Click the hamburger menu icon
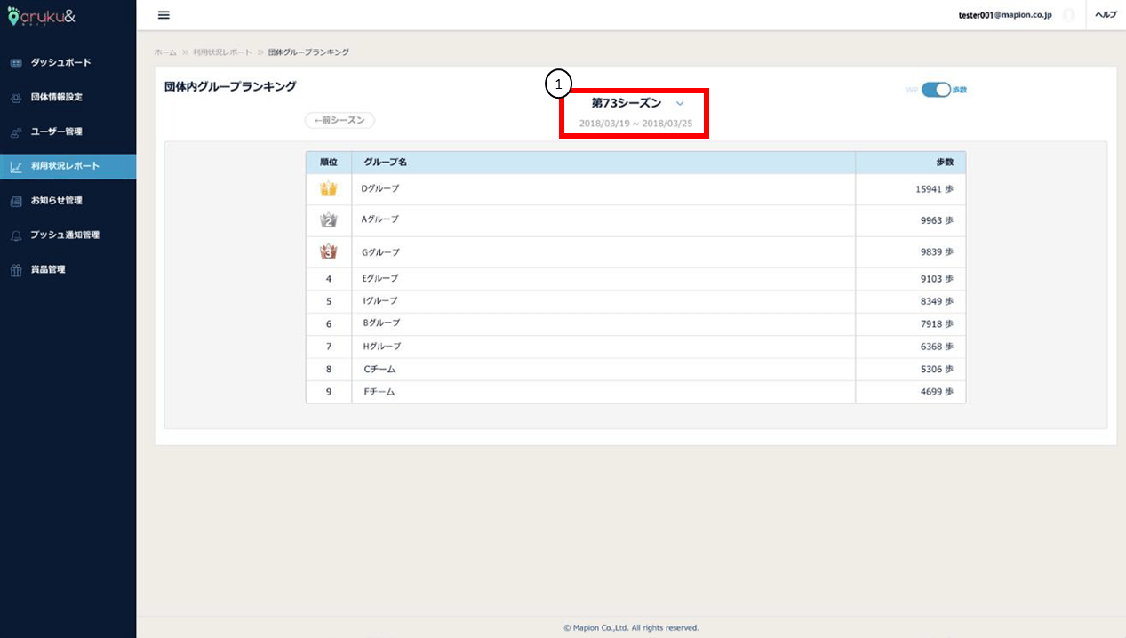The height and width of the screenshot is (638, 1126). click(x=164, y=15)
